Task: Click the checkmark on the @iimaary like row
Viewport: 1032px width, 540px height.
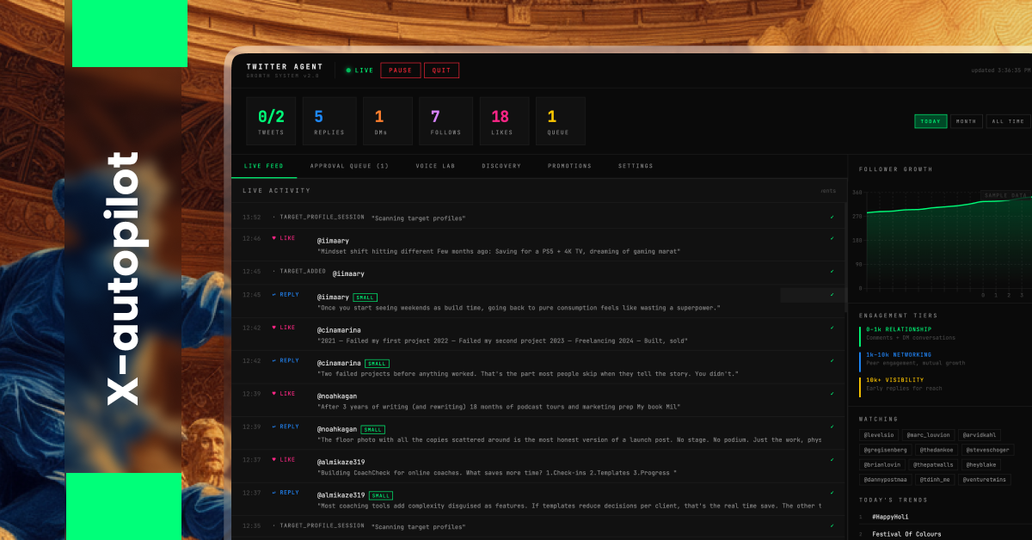Action: coord(832,238)
